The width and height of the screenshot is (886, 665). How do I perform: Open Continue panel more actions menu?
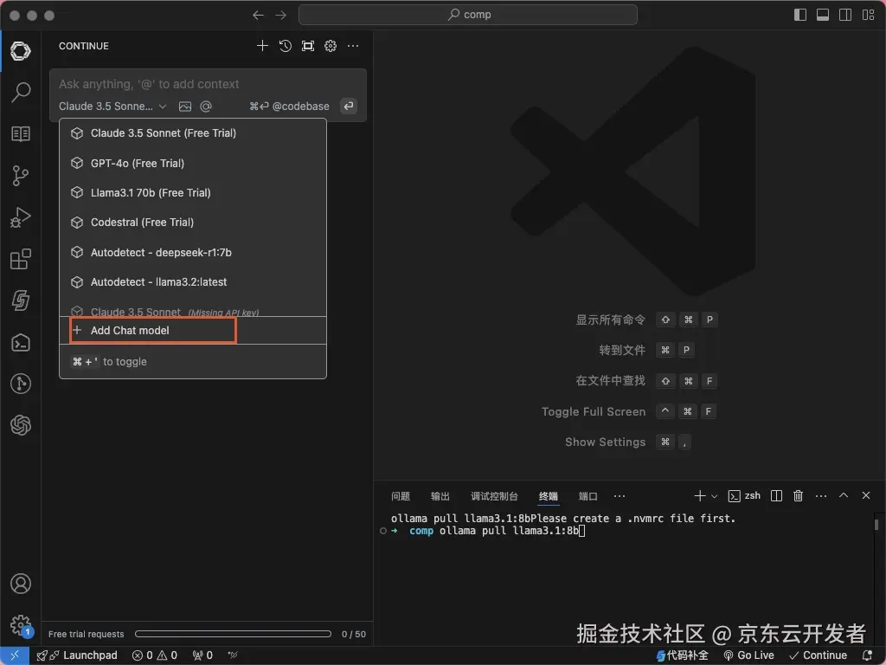353,46
